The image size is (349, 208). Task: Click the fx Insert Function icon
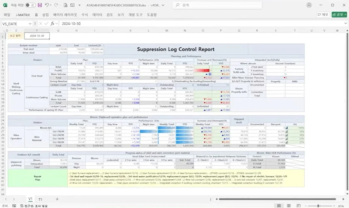(52, 23)
